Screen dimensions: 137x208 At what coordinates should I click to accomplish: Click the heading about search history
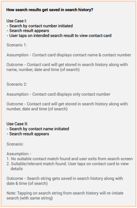coord(50,10)
